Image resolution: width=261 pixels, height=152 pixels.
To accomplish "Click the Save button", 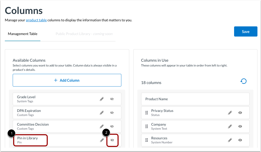I will tap(246, 31).
